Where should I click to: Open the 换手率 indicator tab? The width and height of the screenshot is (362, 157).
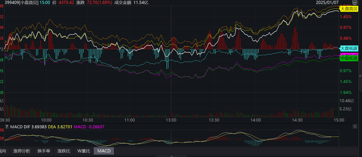(44, 151)
